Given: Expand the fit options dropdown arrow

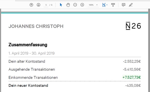Looking at the screenshot, I should coord(107,5).
